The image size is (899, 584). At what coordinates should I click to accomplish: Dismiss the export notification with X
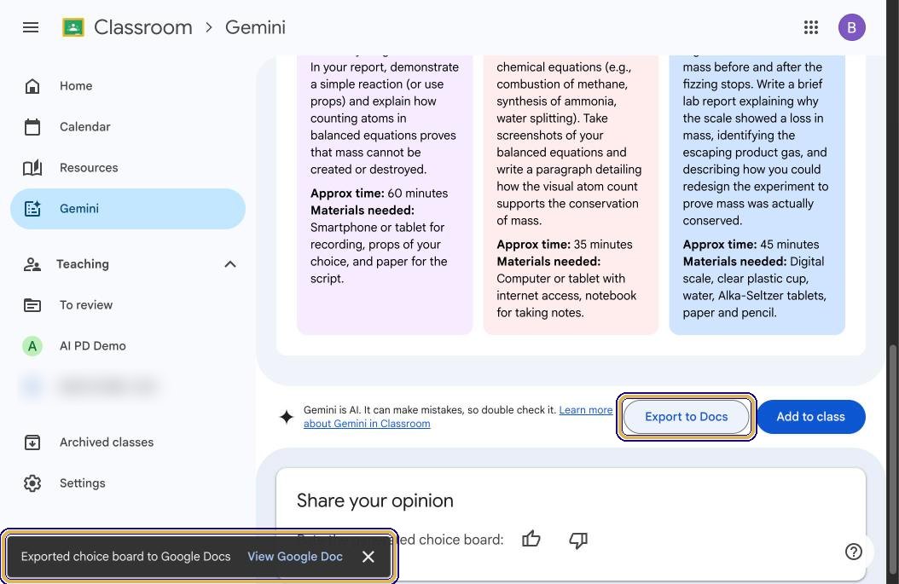pyautogui.click(x=368, y=557)
